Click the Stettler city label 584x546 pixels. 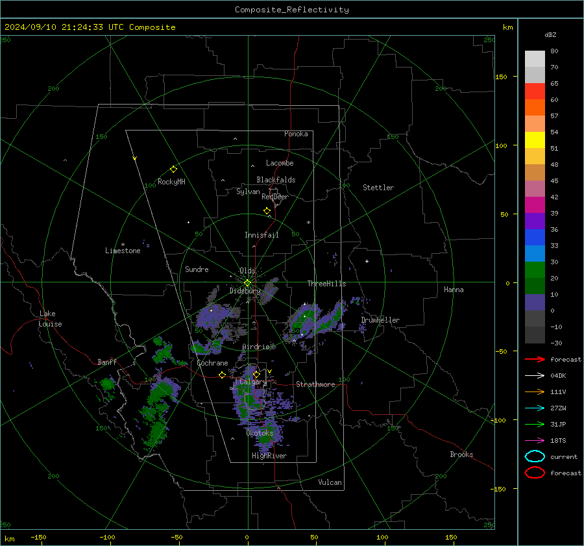pos(378,188)
